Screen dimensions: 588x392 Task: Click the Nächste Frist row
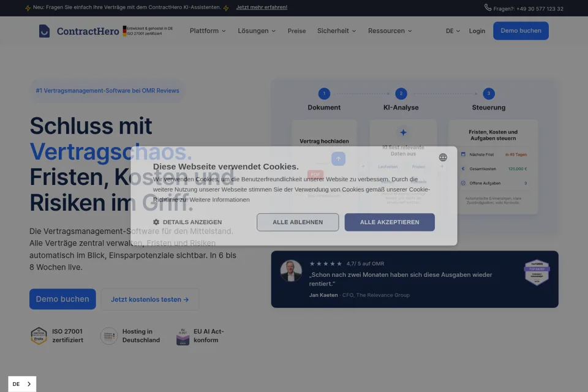(x=494, y=154)
